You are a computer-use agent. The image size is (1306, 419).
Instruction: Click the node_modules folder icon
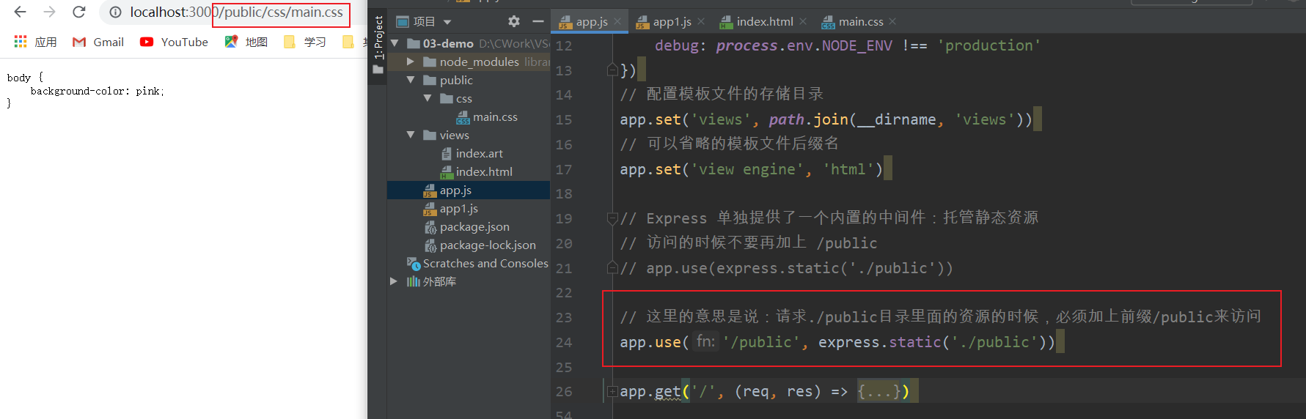click(x=430, y=62)
